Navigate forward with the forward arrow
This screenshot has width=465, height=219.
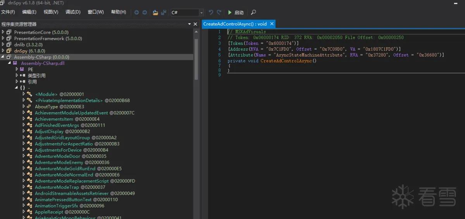point(145,12)
